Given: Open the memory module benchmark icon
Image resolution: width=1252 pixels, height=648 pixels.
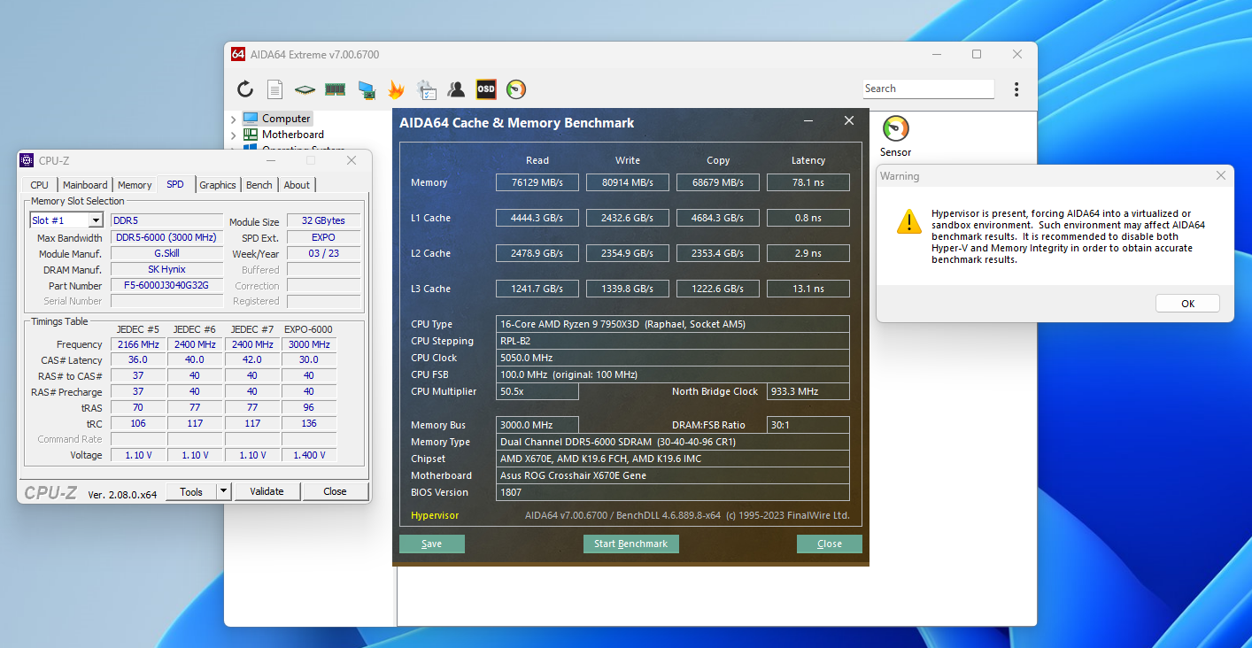Looking at the screenshot, I should (335, 89).
